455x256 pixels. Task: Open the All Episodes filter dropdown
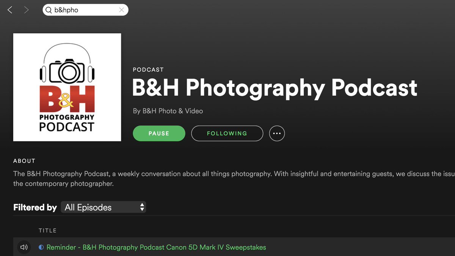(x=103, y=207)
